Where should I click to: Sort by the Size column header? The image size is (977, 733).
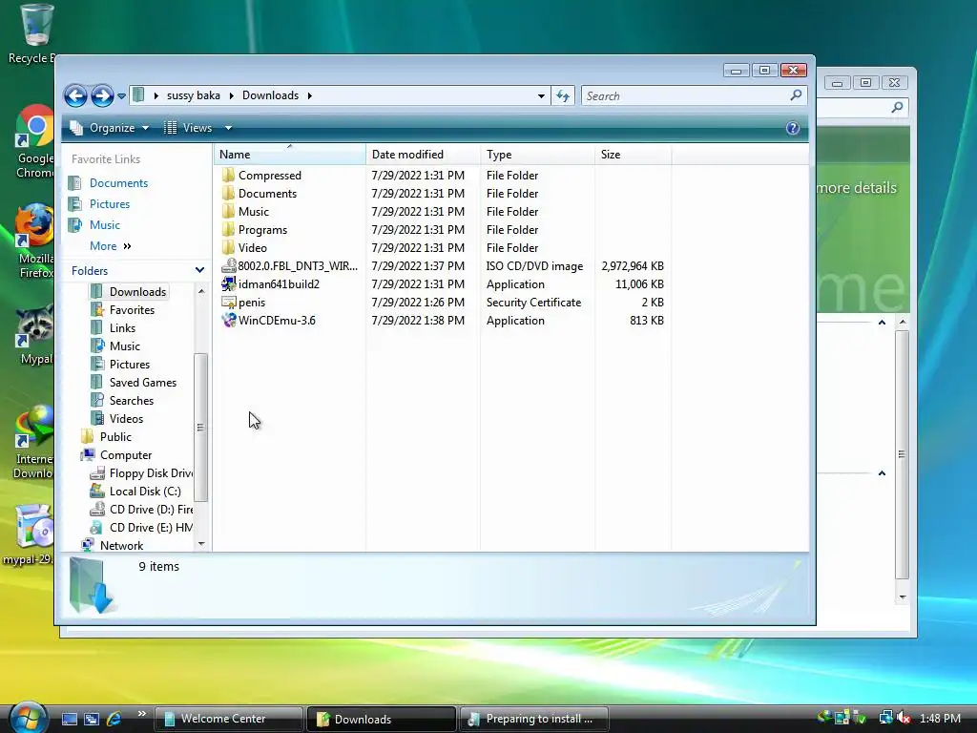click(634, 154)
